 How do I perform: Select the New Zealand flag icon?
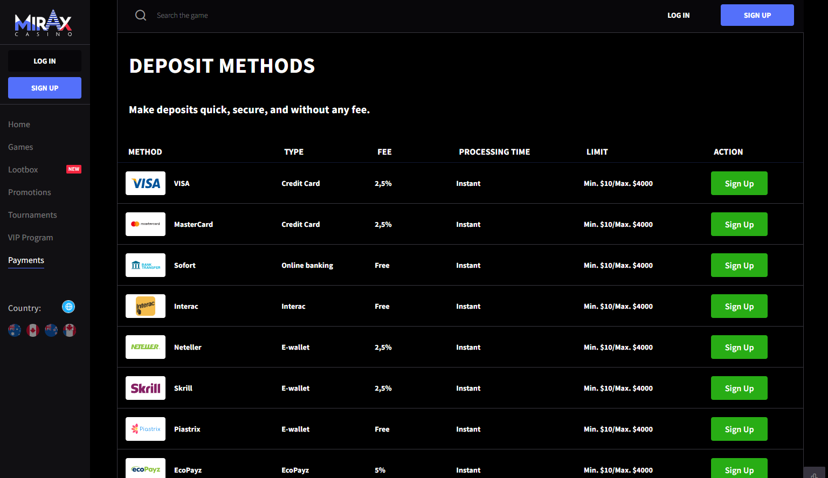pos(51,330)
